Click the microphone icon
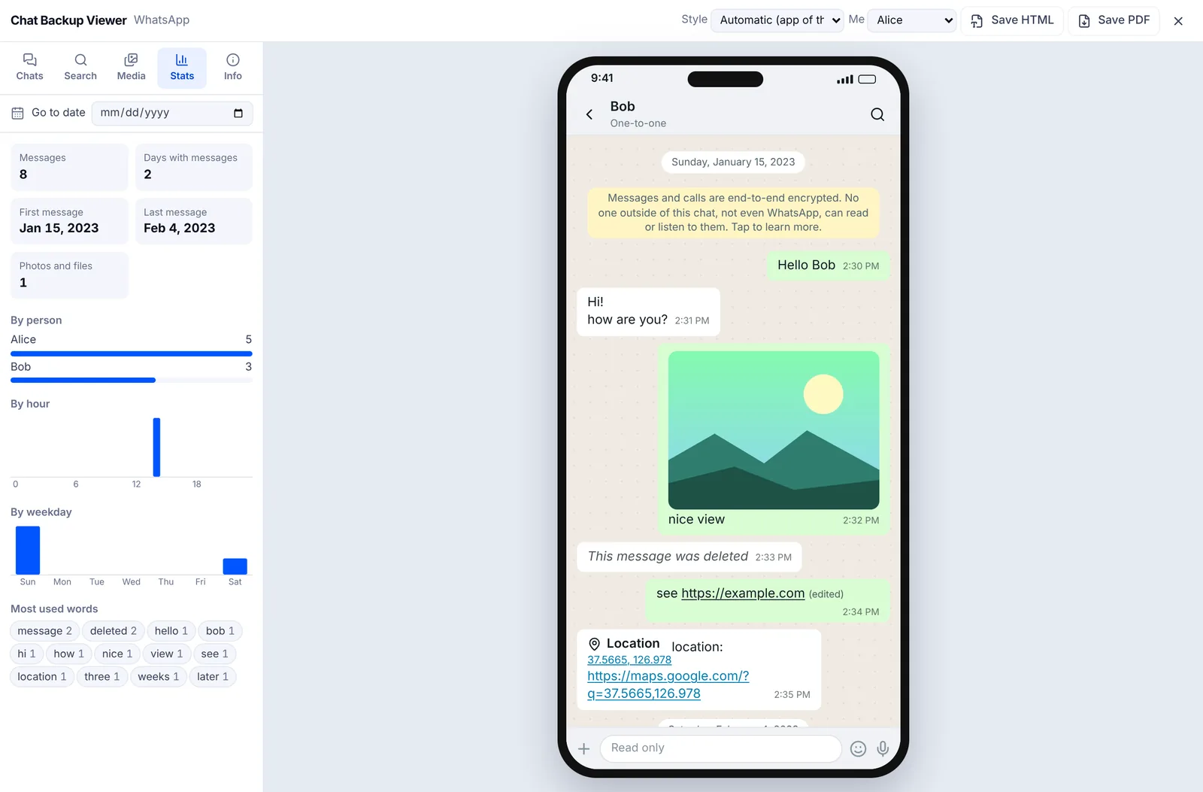 [883, 748]
